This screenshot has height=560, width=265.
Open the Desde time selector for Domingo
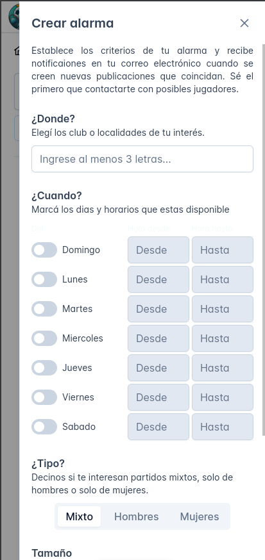point(158,250)
